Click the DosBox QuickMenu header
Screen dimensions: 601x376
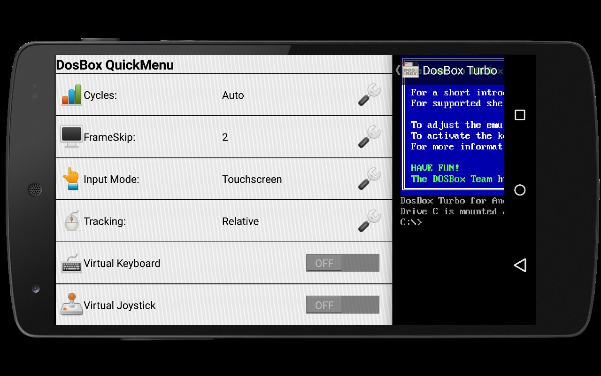tap(115, 64)
